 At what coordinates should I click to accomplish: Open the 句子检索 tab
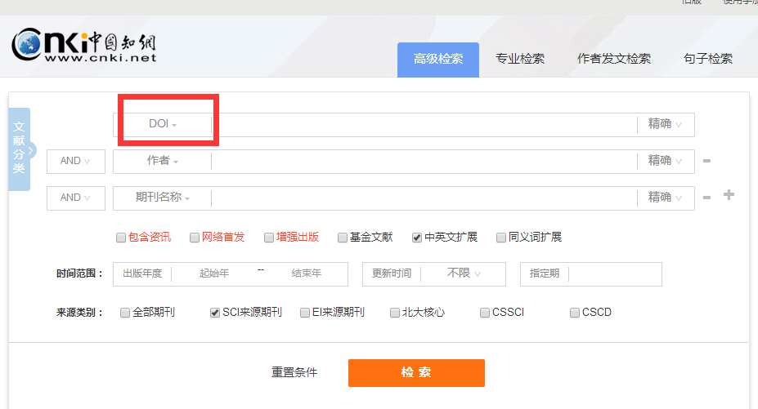pyautogui.click(x=707, y=59)
